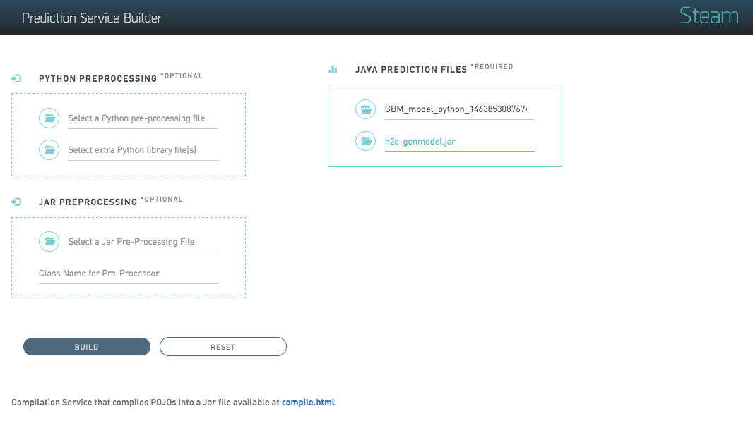Click the folder icon for Jar Pre-Processing File
The width and height of the screenshot is (753, 423).
click(x=49, y=242)
